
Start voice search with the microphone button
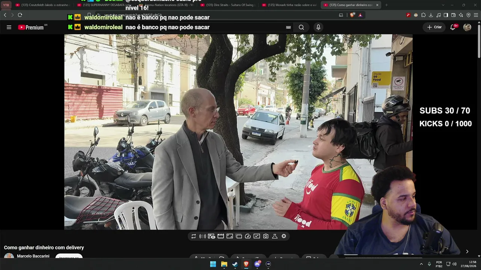tap(318, 27)
